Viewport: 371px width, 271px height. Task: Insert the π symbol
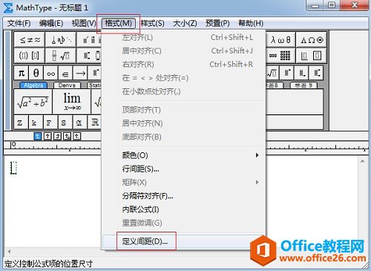coord(22,73)
